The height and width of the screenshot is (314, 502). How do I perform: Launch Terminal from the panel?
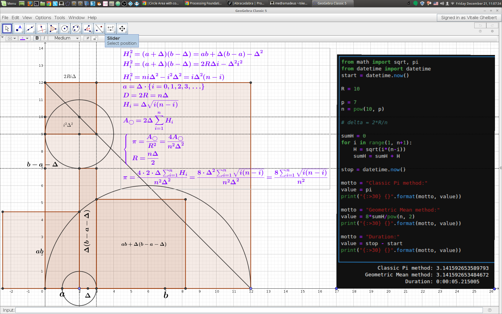[36, 3]
